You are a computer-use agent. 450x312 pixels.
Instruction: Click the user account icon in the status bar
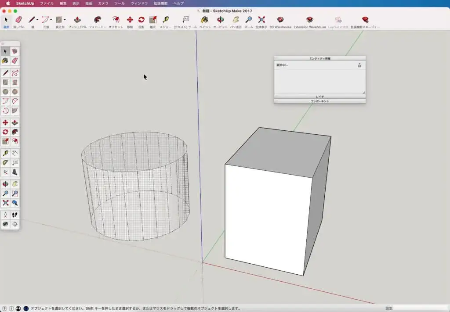click(x=18, y=308)
